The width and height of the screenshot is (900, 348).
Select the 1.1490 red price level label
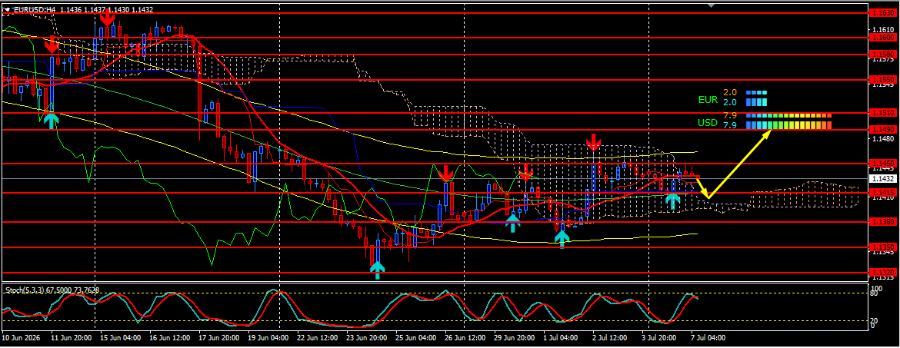point(883,130)
